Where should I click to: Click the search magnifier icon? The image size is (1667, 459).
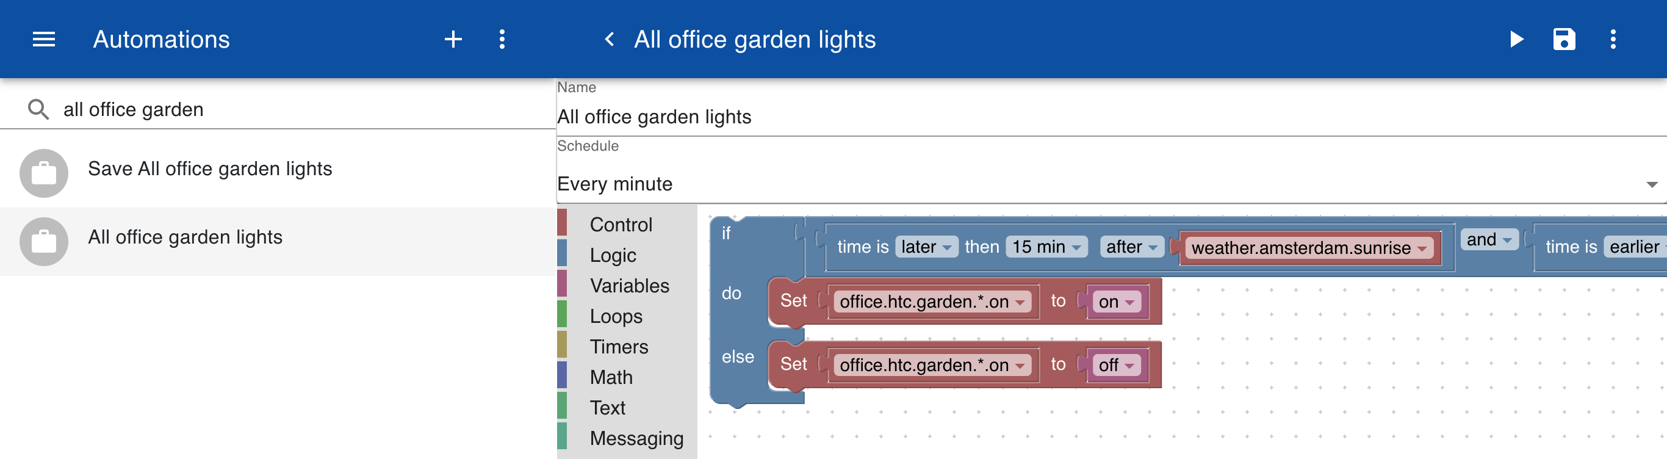click(38, 109)
